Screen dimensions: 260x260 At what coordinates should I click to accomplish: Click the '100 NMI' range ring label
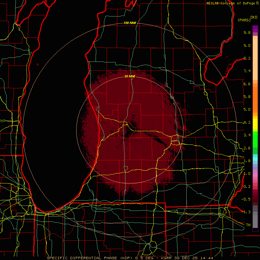(x=130, y=23)
